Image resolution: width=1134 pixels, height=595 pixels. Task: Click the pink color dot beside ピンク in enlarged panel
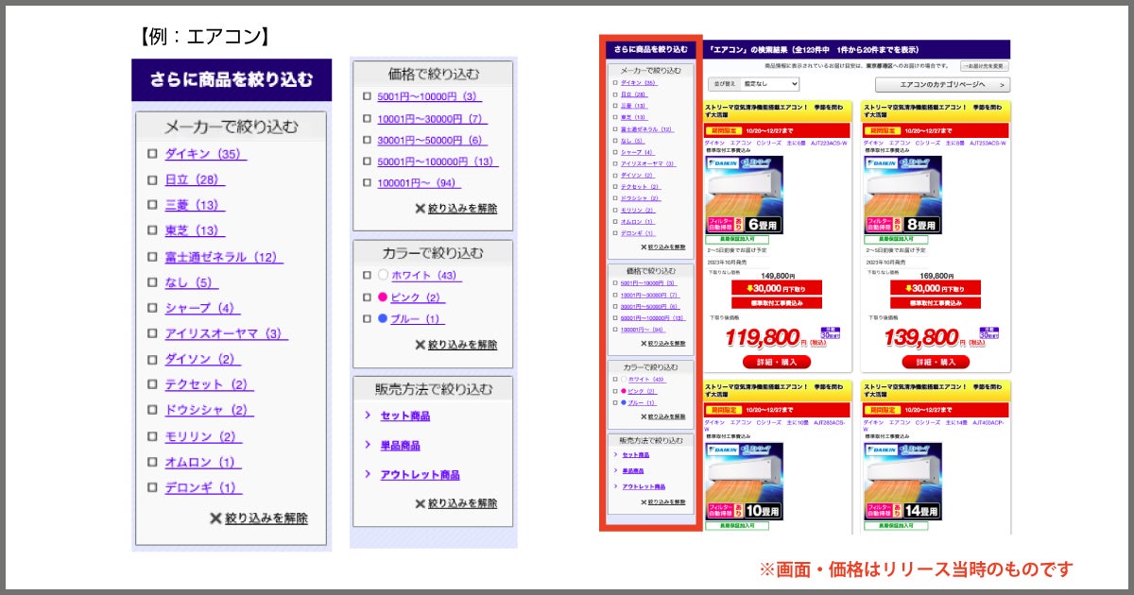383,297
